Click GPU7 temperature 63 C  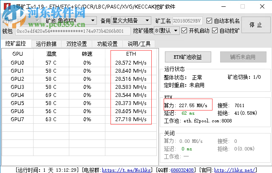(51, 119)
